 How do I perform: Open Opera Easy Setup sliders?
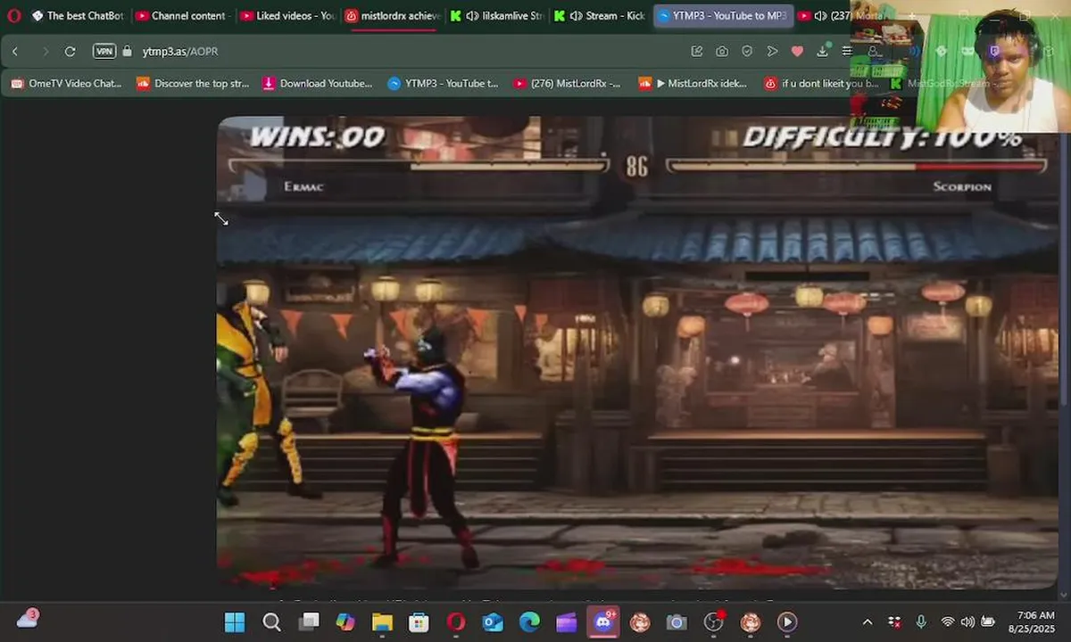pyautogui.click(x=847, y=52)
